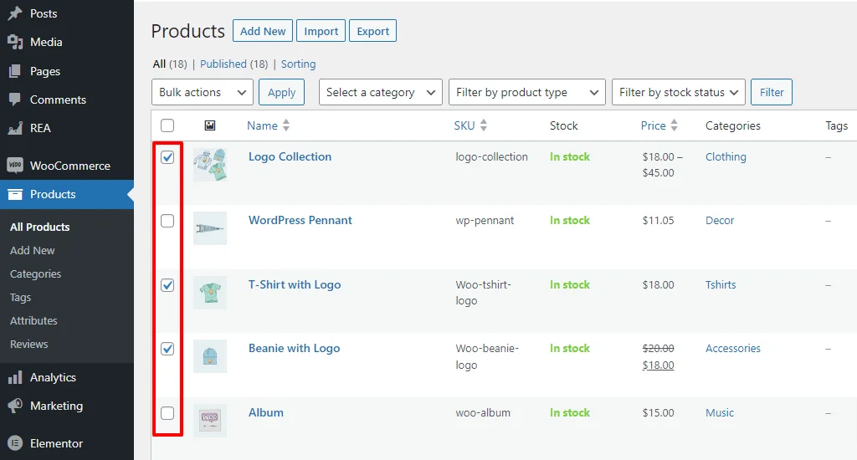857x460 pixels.
Task: Open Logo Collection product thumbnail
Action: 210,165
